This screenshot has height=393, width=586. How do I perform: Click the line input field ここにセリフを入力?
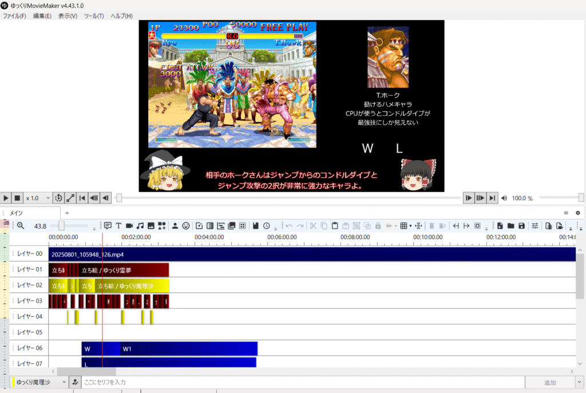coord(303,382)
